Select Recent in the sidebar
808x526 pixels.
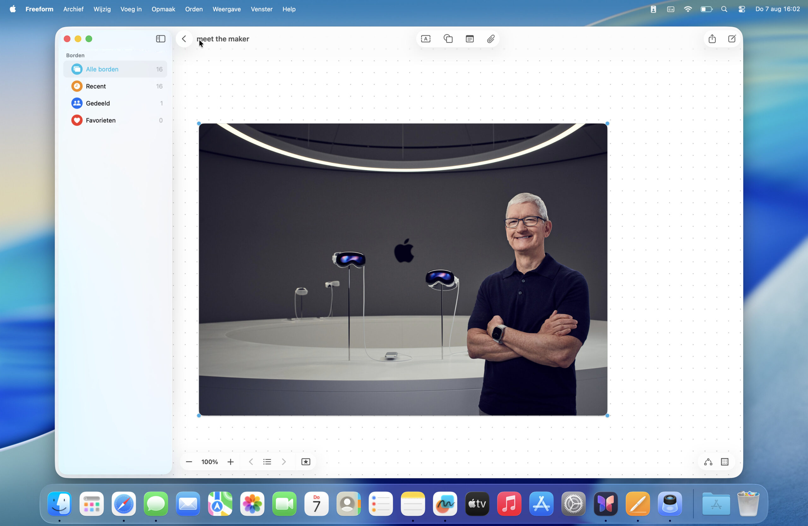[x=96, y=86]
